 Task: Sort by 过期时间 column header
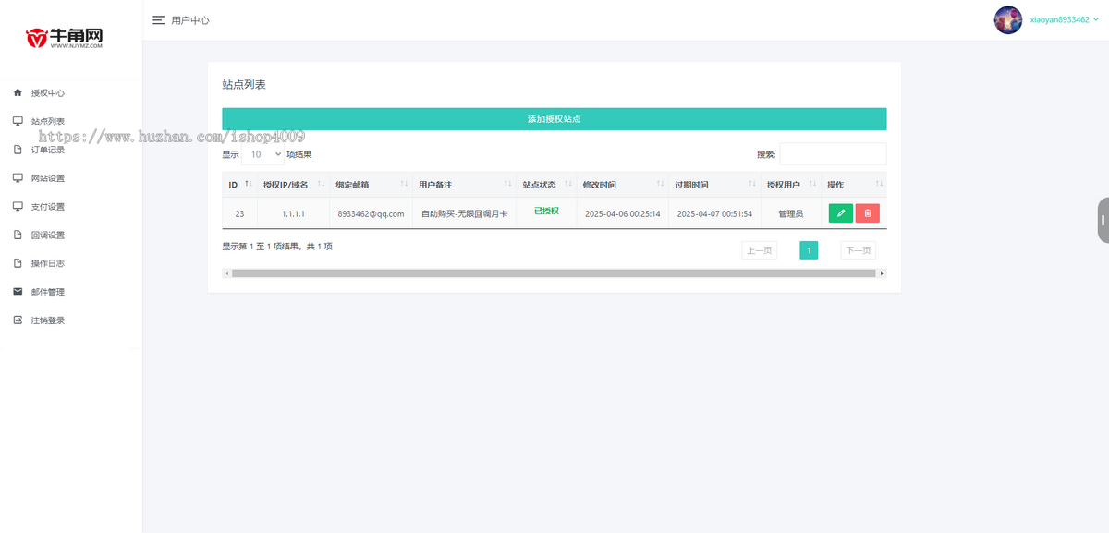pos(713,185)
